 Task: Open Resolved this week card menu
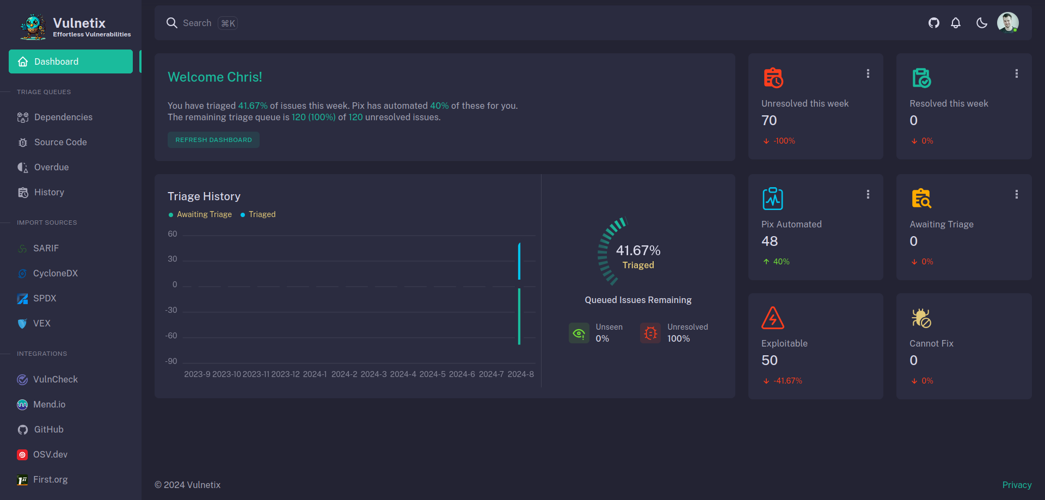point(1017,73)
